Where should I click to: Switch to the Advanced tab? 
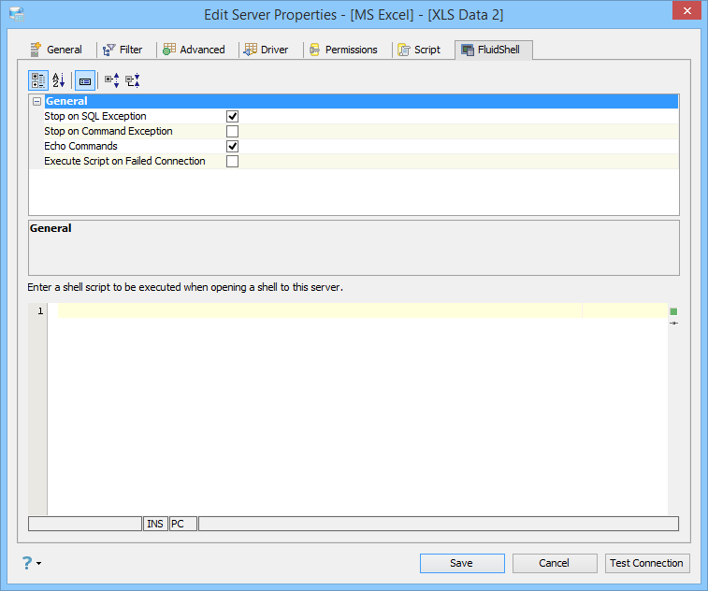[x=195, y=50]
